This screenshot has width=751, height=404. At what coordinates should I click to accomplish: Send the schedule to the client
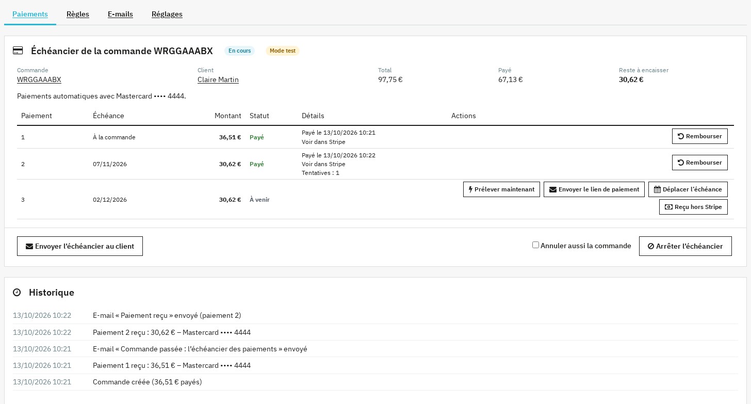pyautogui.click(x=80, y=246)
